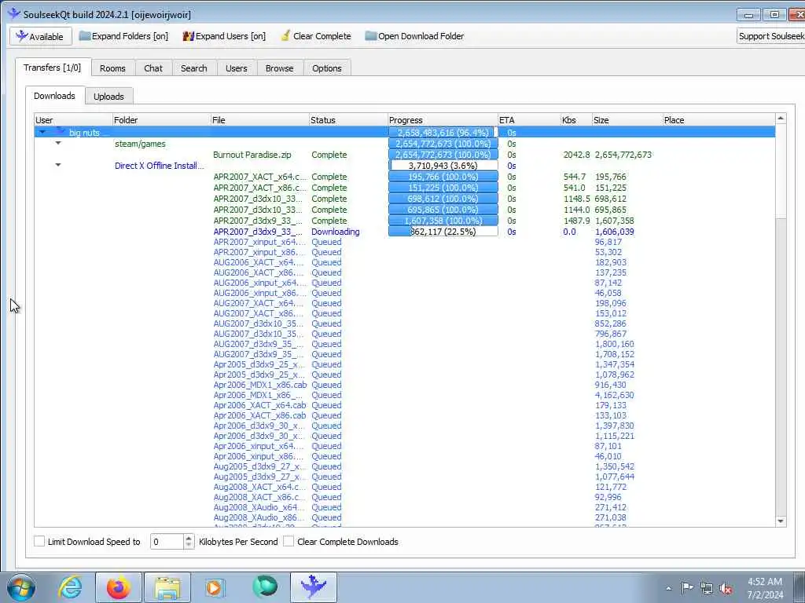Click the Available status button
Image resolution: width=805 pixels, height=603 pixels.
(x=39, y=36)
